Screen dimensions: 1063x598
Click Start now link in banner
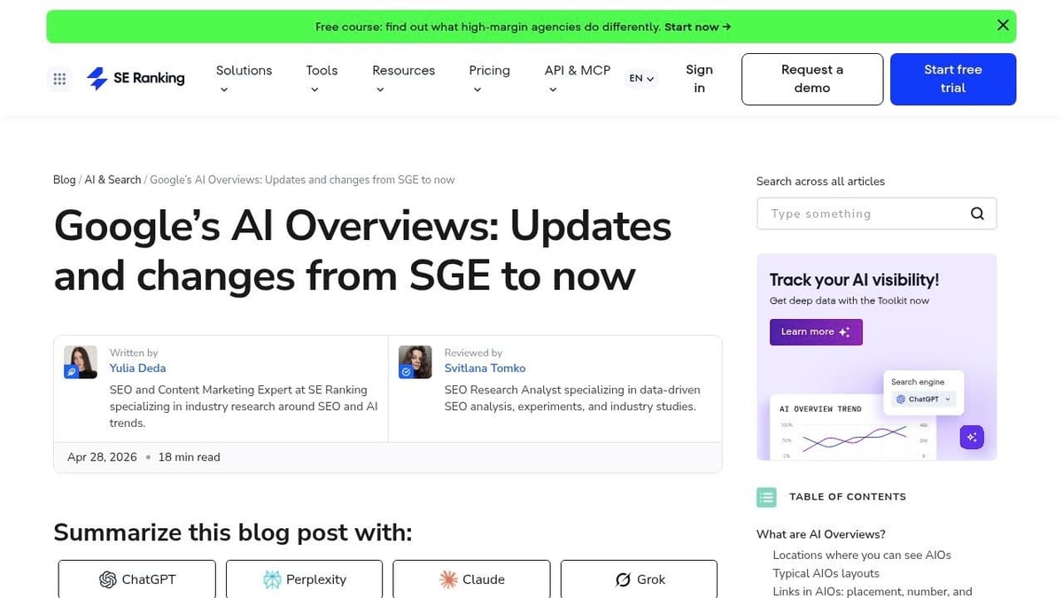coord(698,27)
